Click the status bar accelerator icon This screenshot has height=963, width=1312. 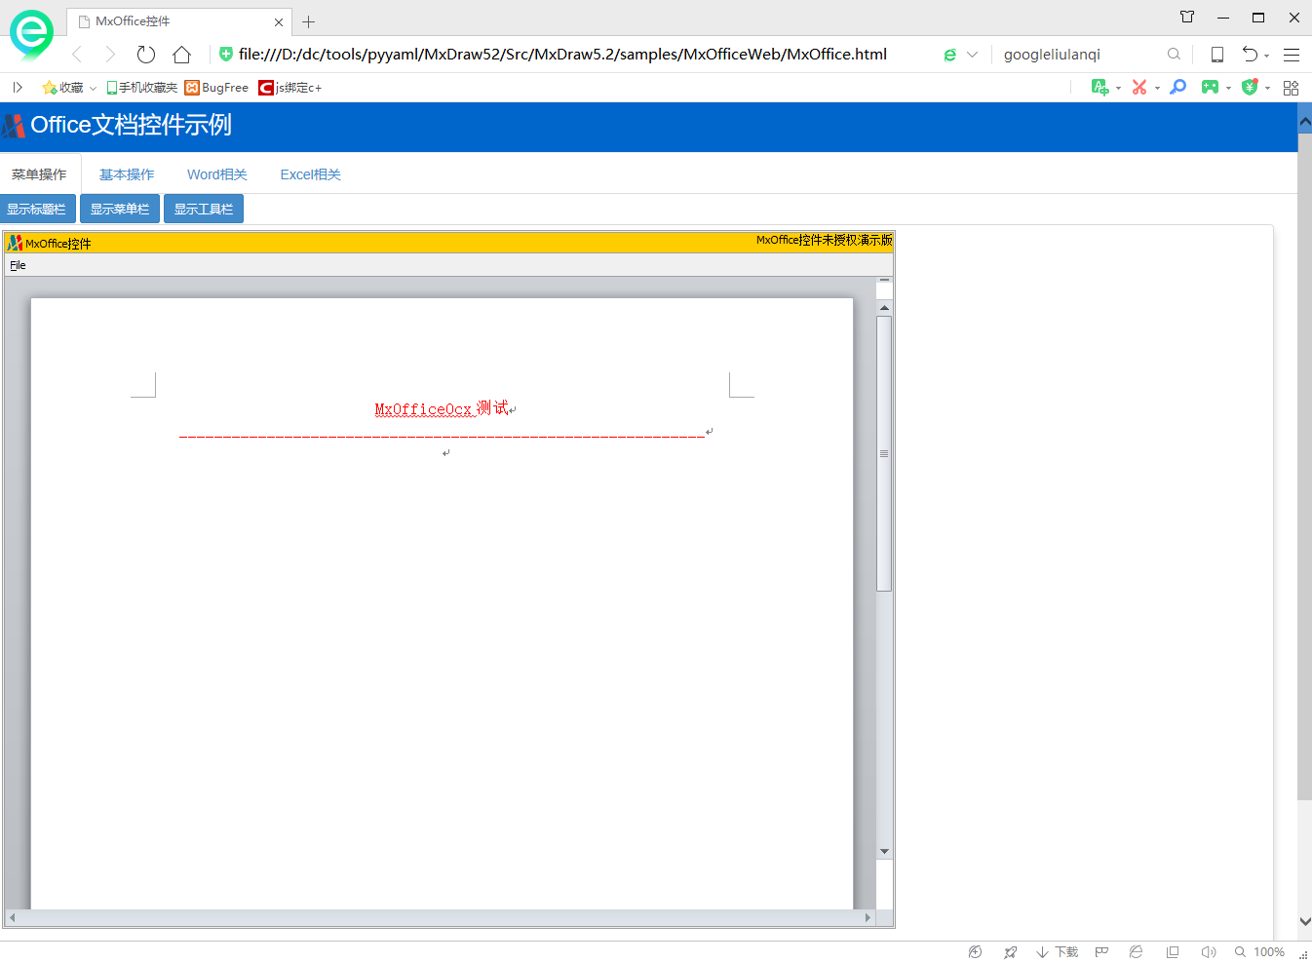pos(975,952)
